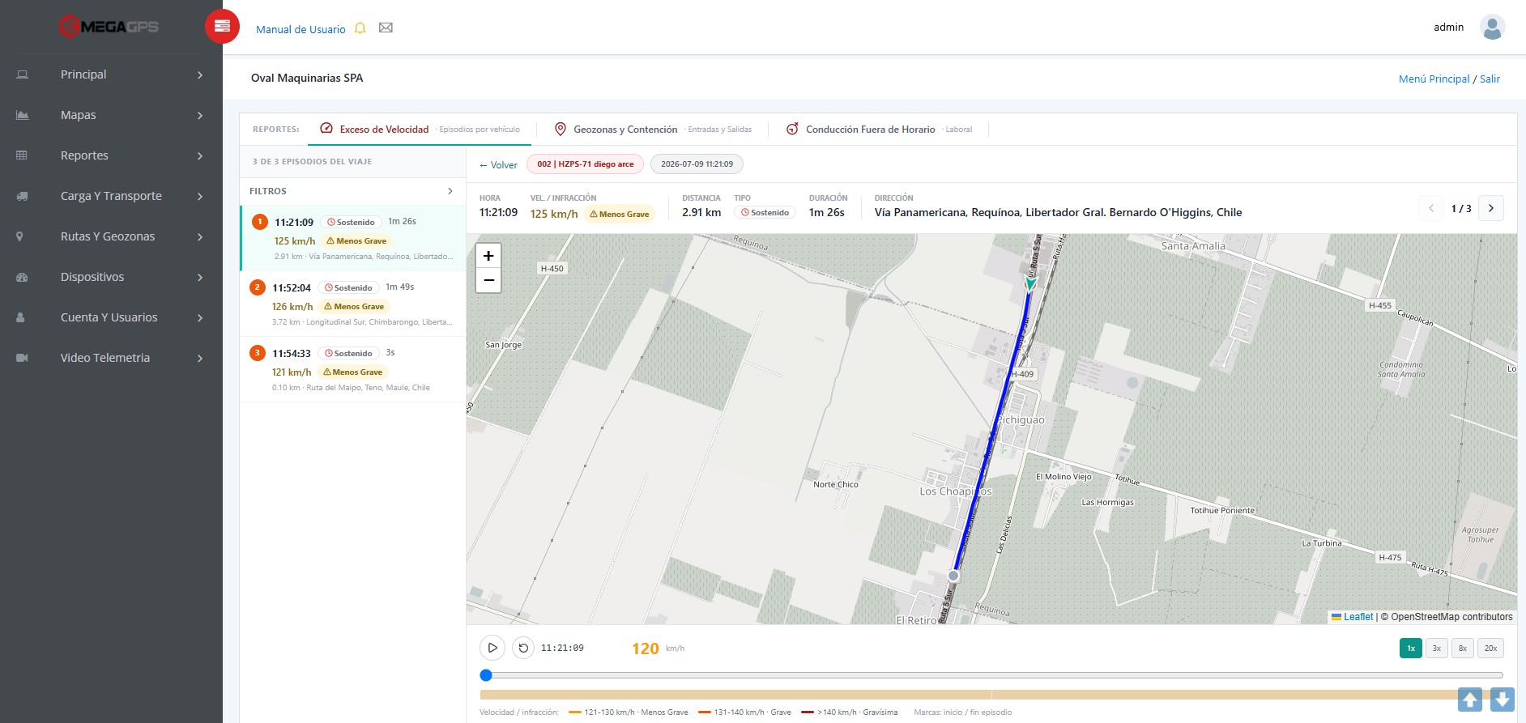Click the MegaGPS logo
1526x723 pixels.
click(109, 27)
